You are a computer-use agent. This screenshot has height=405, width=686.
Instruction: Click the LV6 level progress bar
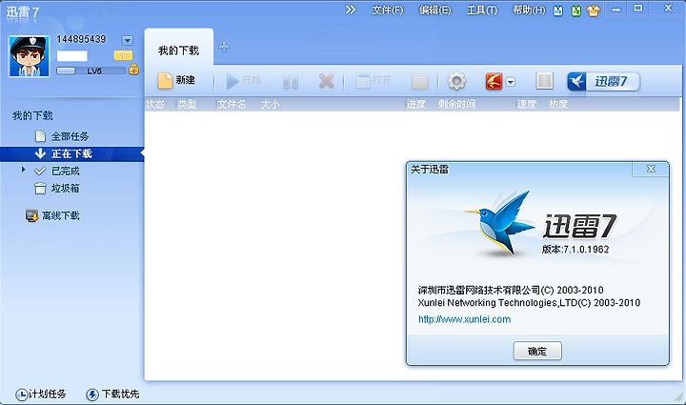point(91,71)
